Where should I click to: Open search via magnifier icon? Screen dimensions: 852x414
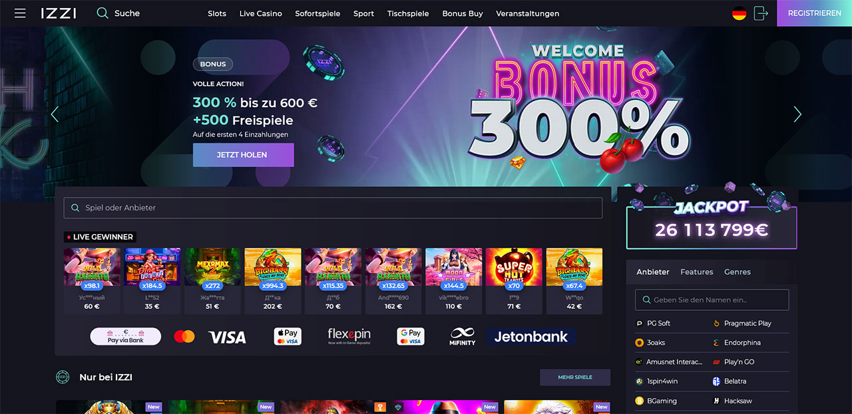tap(103, 13)
